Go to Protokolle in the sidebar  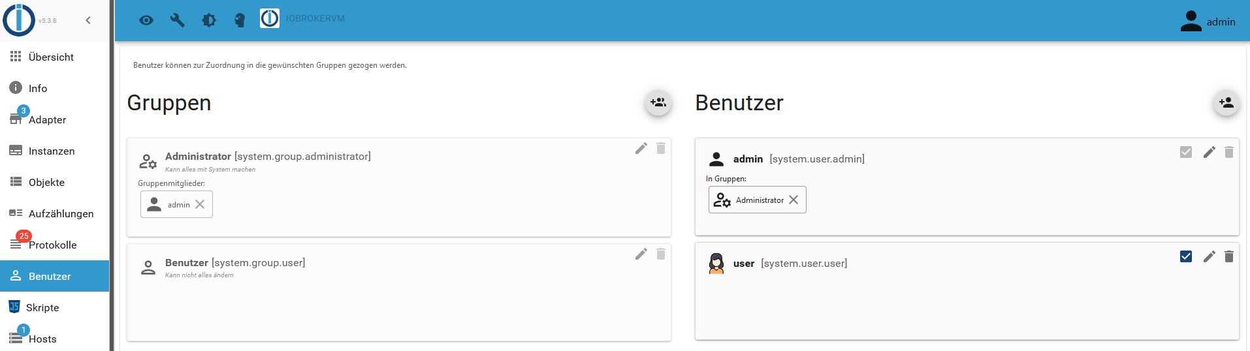(x=52, y=245)
